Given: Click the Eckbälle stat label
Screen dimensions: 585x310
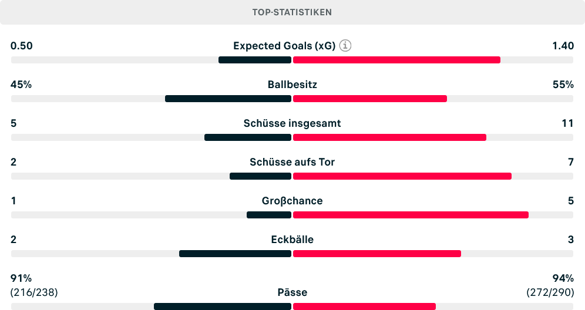Looking at the screenshot, I should [292, 240].
